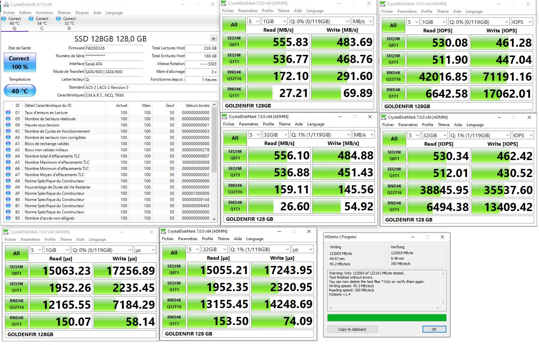Click 'Test finished without errors.' in H2testw log

click(x=351, y=277)
